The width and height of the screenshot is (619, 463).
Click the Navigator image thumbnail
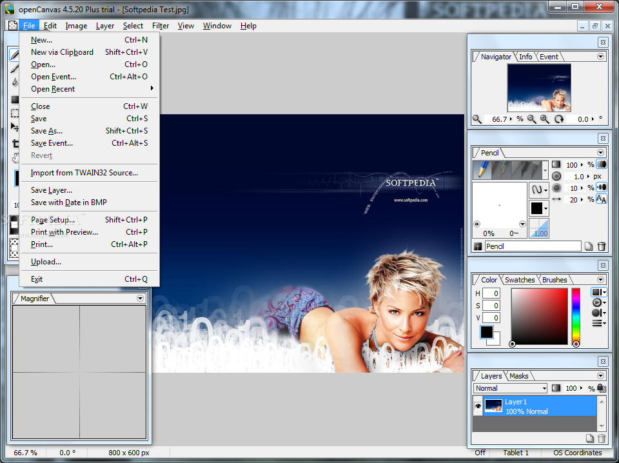click(539, 88)
